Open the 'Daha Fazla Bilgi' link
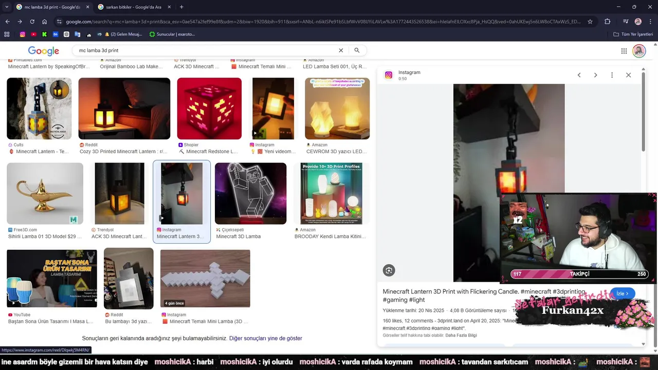 [x=461, y=335]
